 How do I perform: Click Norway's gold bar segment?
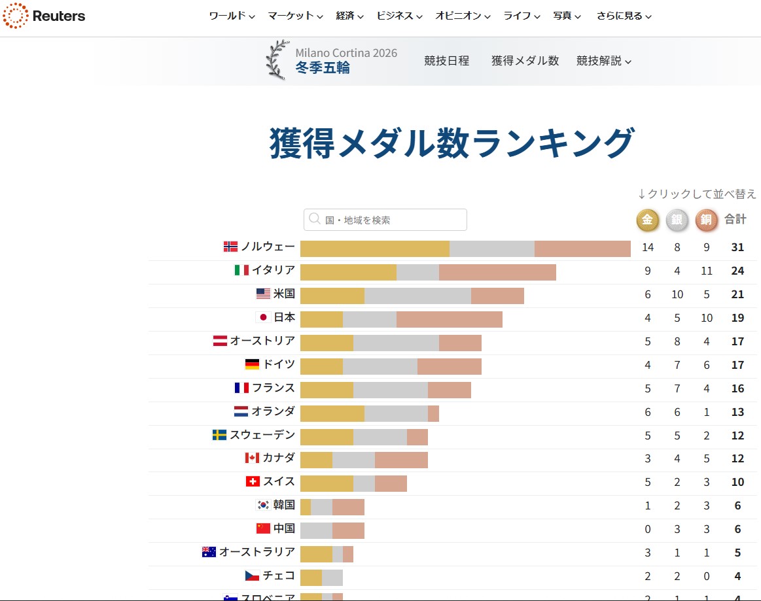coord(374,249)
